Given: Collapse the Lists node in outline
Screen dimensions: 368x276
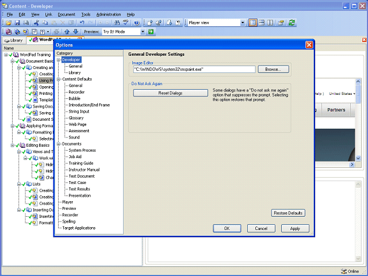Looking at the screenshot, I should (x=19, y=184).
